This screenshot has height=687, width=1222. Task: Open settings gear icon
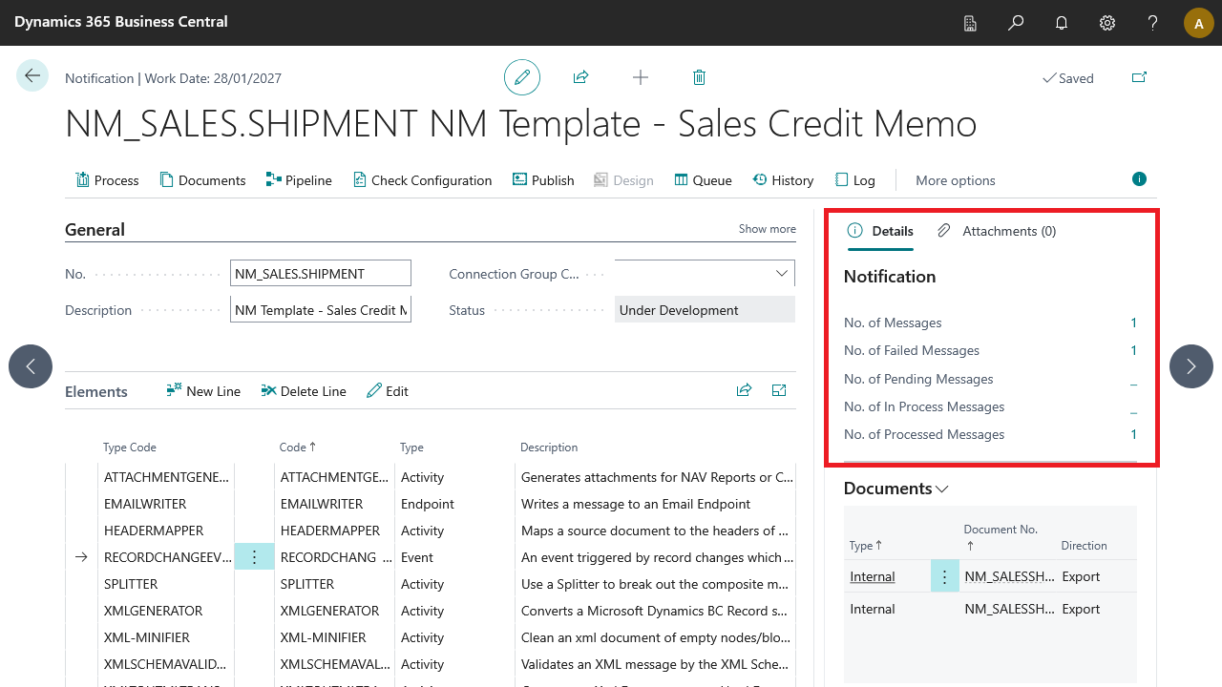(x=1107, y=23)
